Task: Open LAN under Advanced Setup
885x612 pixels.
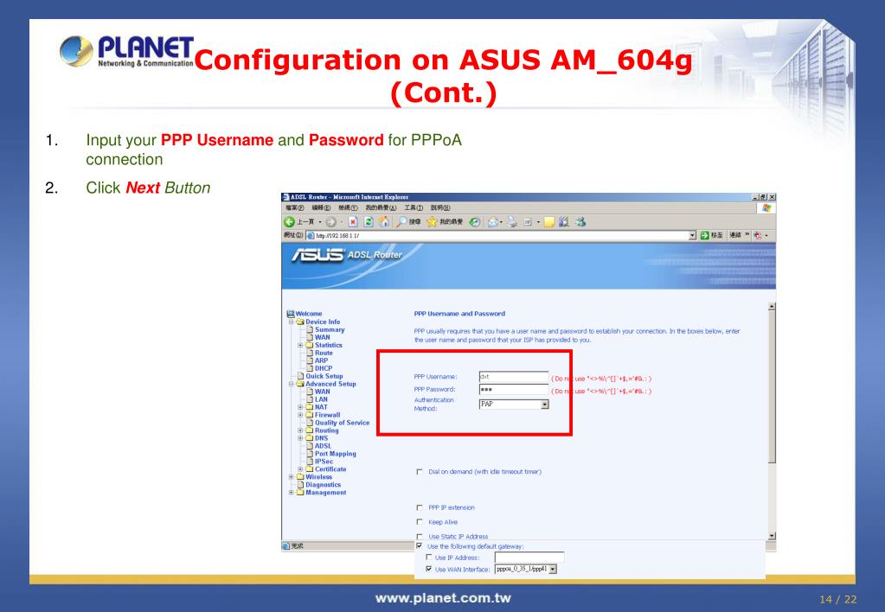Action: coord(321,399)
